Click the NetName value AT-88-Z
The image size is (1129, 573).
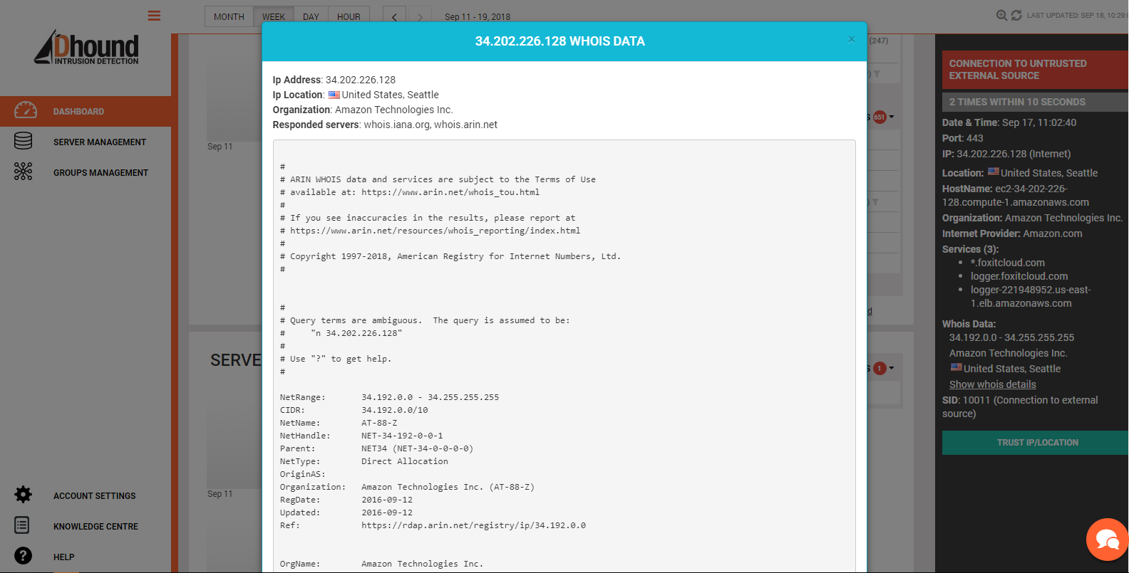coord(379,423)
